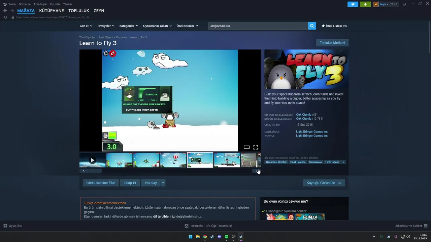Go back with the left arrow navigation icon

(x=5, y=11)
